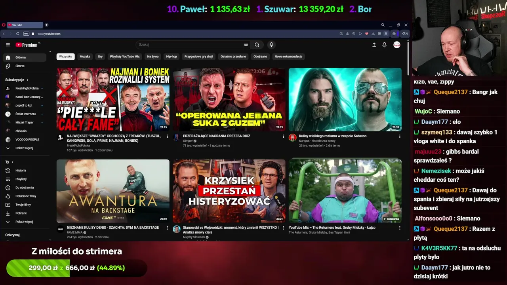The height and width of the screenshot is (285, 507).
Task: Open Kanał Bez Cenzury subscription
Action: pyautogui.click(x=25, y=97)
